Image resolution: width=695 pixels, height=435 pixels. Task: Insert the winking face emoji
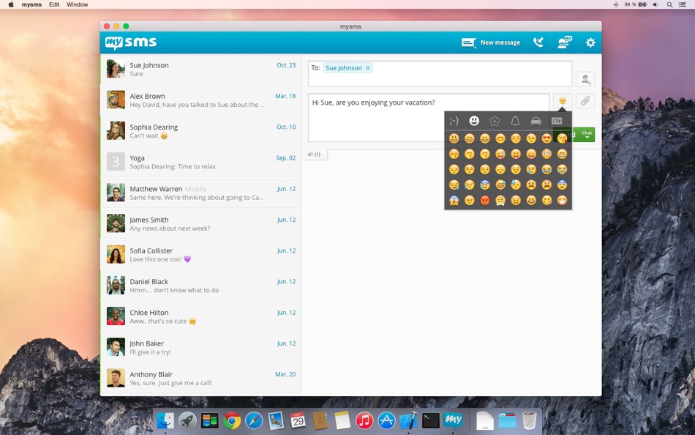click(x=531, y=138)
